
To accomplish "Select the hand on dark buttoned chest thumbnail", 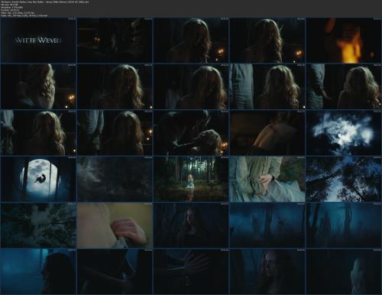I will (x=191, y=271).
